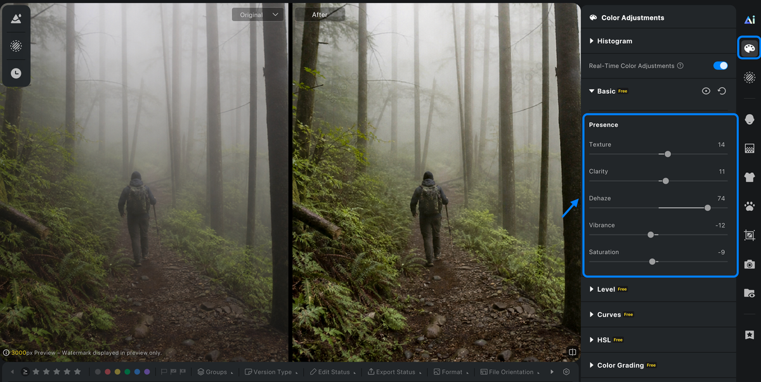Open the Export Status filter dropdown
The width and height of the screenshot is (761, 382).
click(393, 372)
